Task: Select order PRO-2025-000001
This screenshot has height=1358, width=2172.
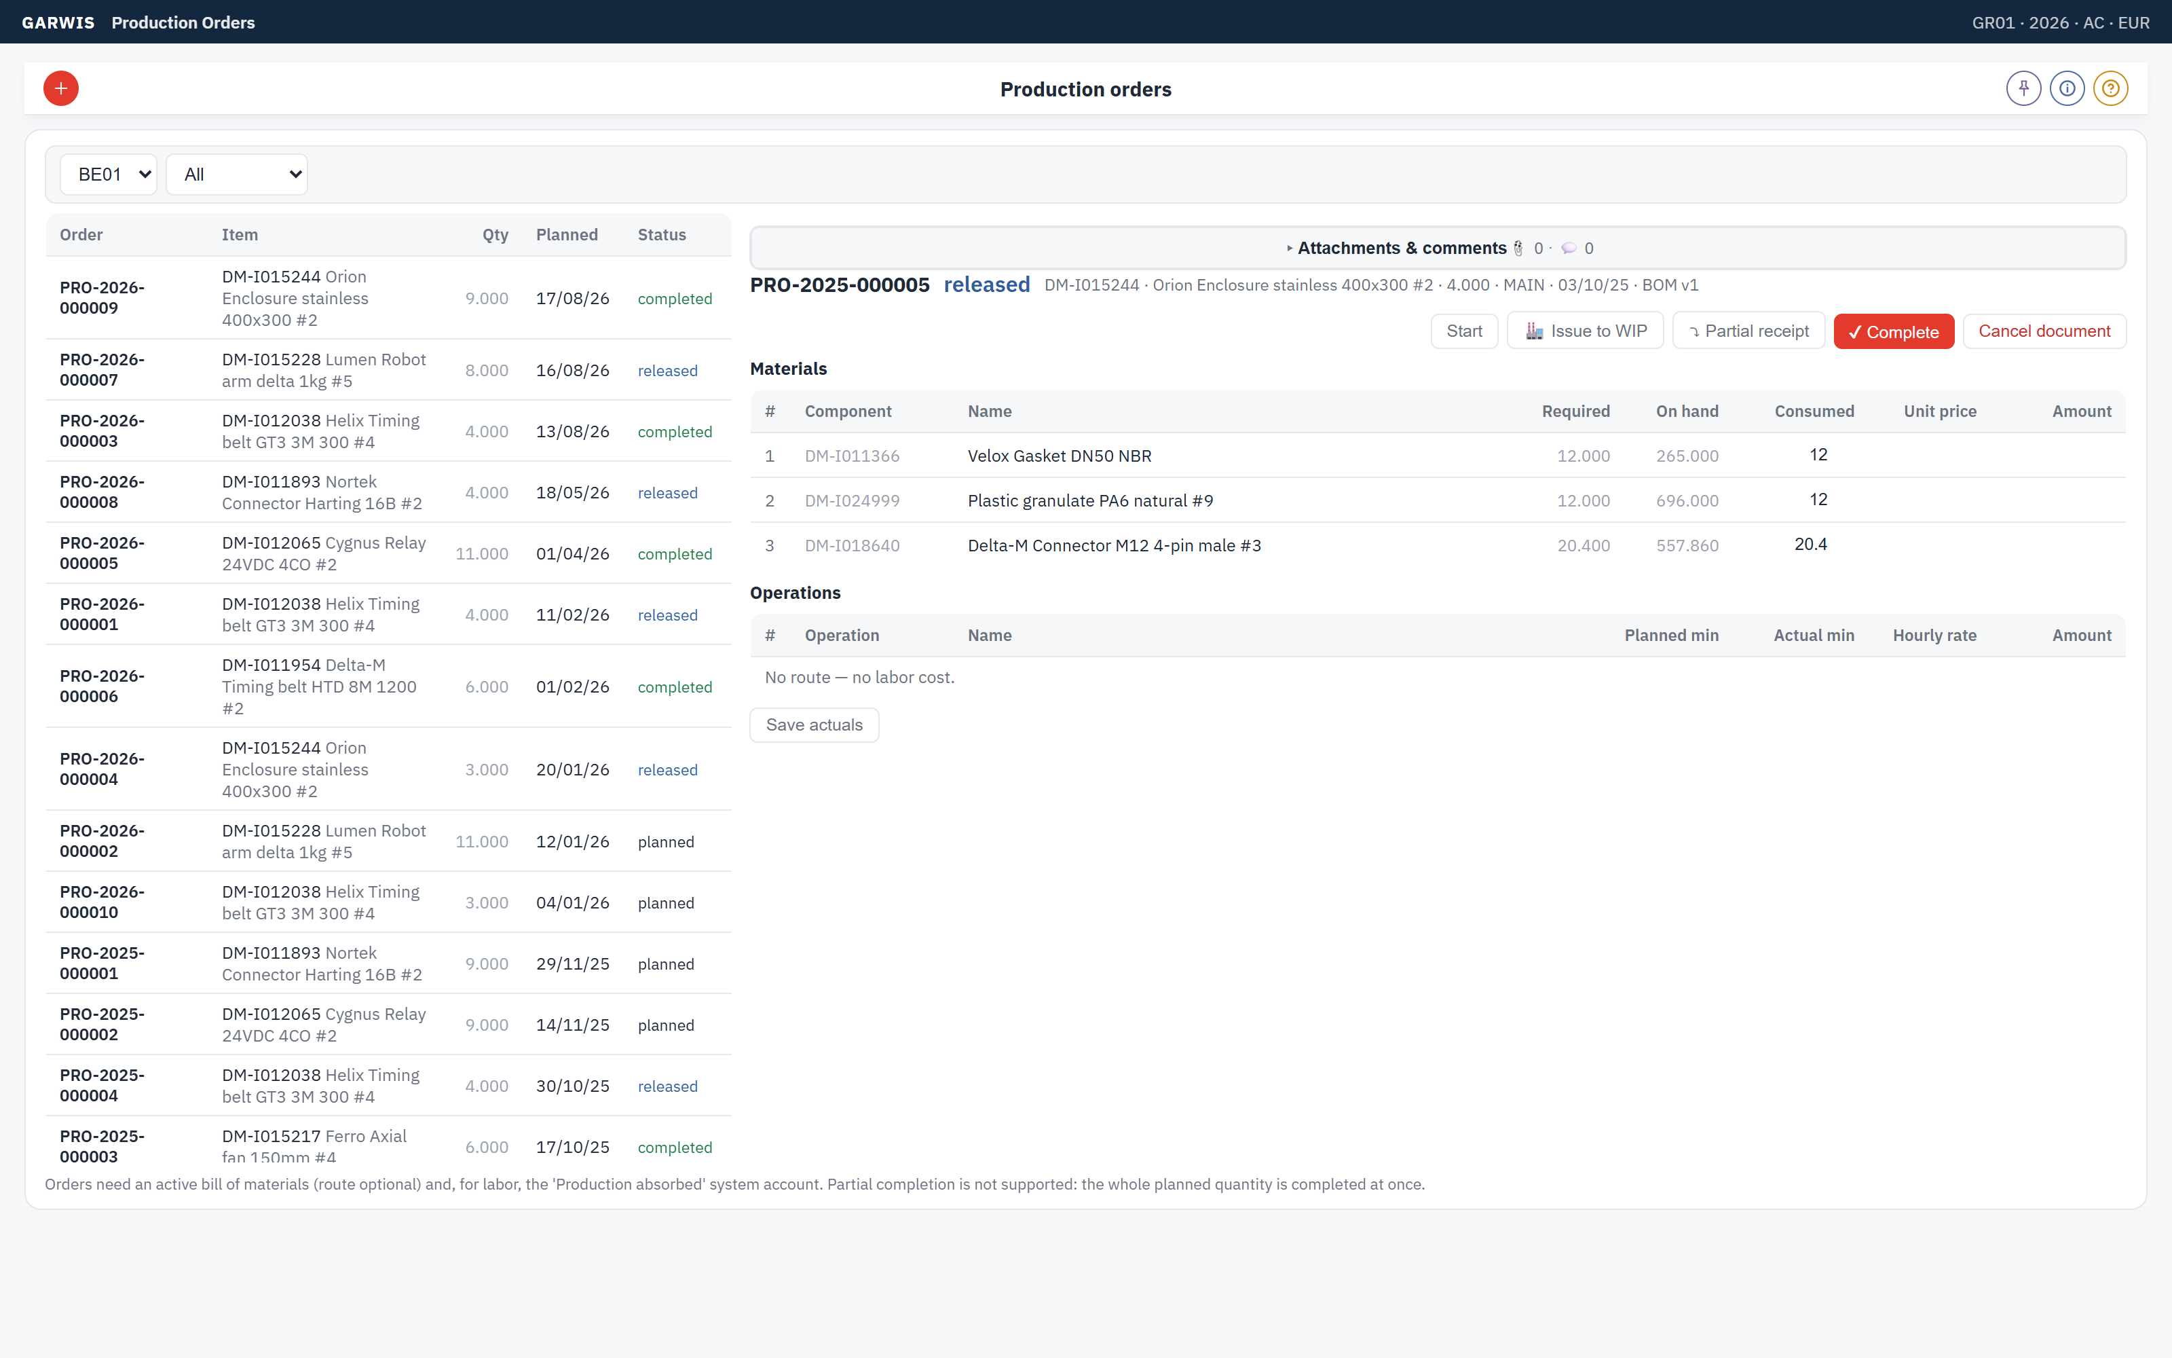Action: point(389,964)
